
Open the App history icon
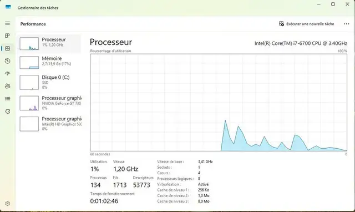coord(7,61)
